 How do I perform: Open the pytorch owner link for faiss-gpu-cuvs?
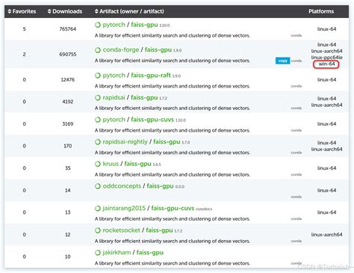[114, 120]
